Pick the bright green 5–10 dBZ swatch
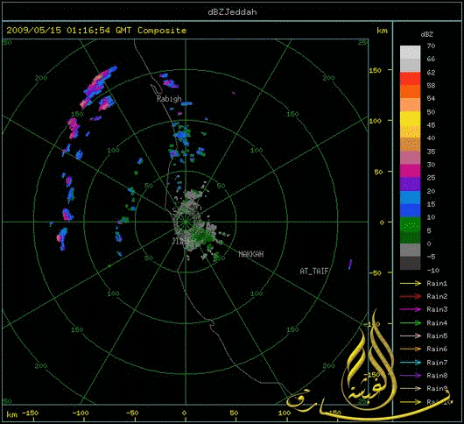464x424 pixels. [x=410, y=224]
